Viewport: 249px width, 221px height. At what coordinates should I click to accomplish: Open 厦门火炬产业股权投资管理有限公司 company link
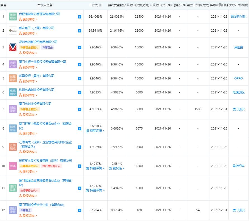pos(42,62)
